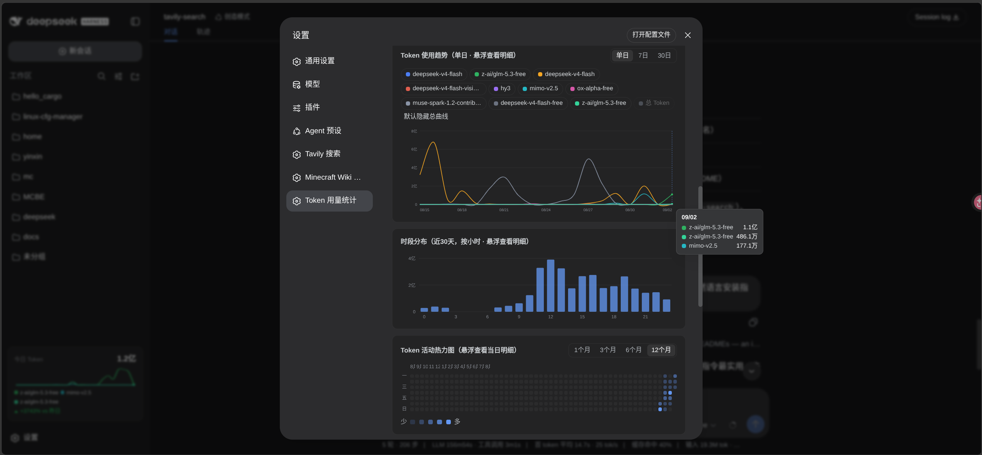The width and height of the screenshot is (982, 455).
Task: Close the 设置 dialog with the X
Action: coord(688,35)
